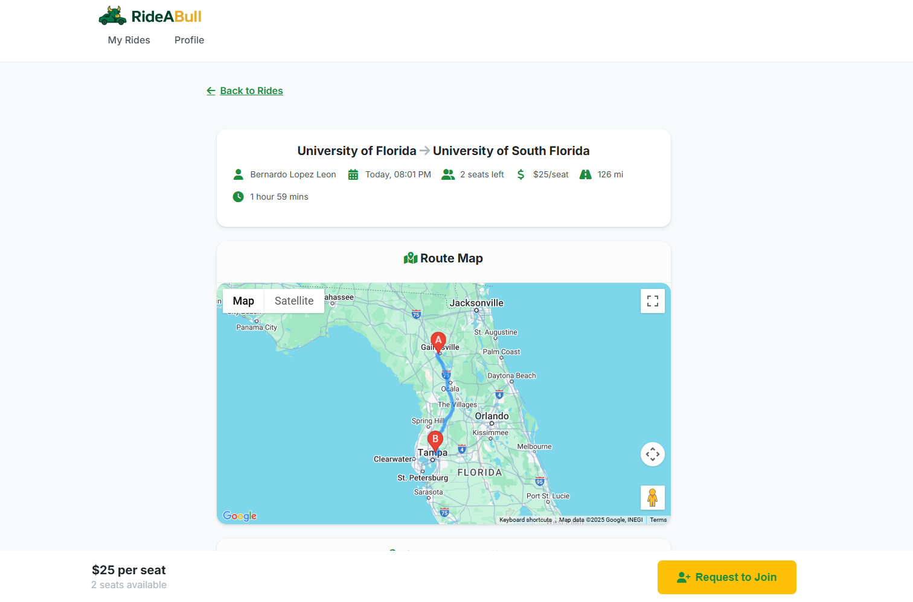Click the '1 hour 59 mins' text
Screen dimensions: 913x602
point(279,197)
